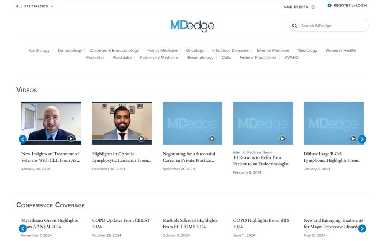This screenshot has width=385, height=241.
Task: Open Multiple Sclerosis Highlights From ECTRIMS 2024
Action: 190,223
